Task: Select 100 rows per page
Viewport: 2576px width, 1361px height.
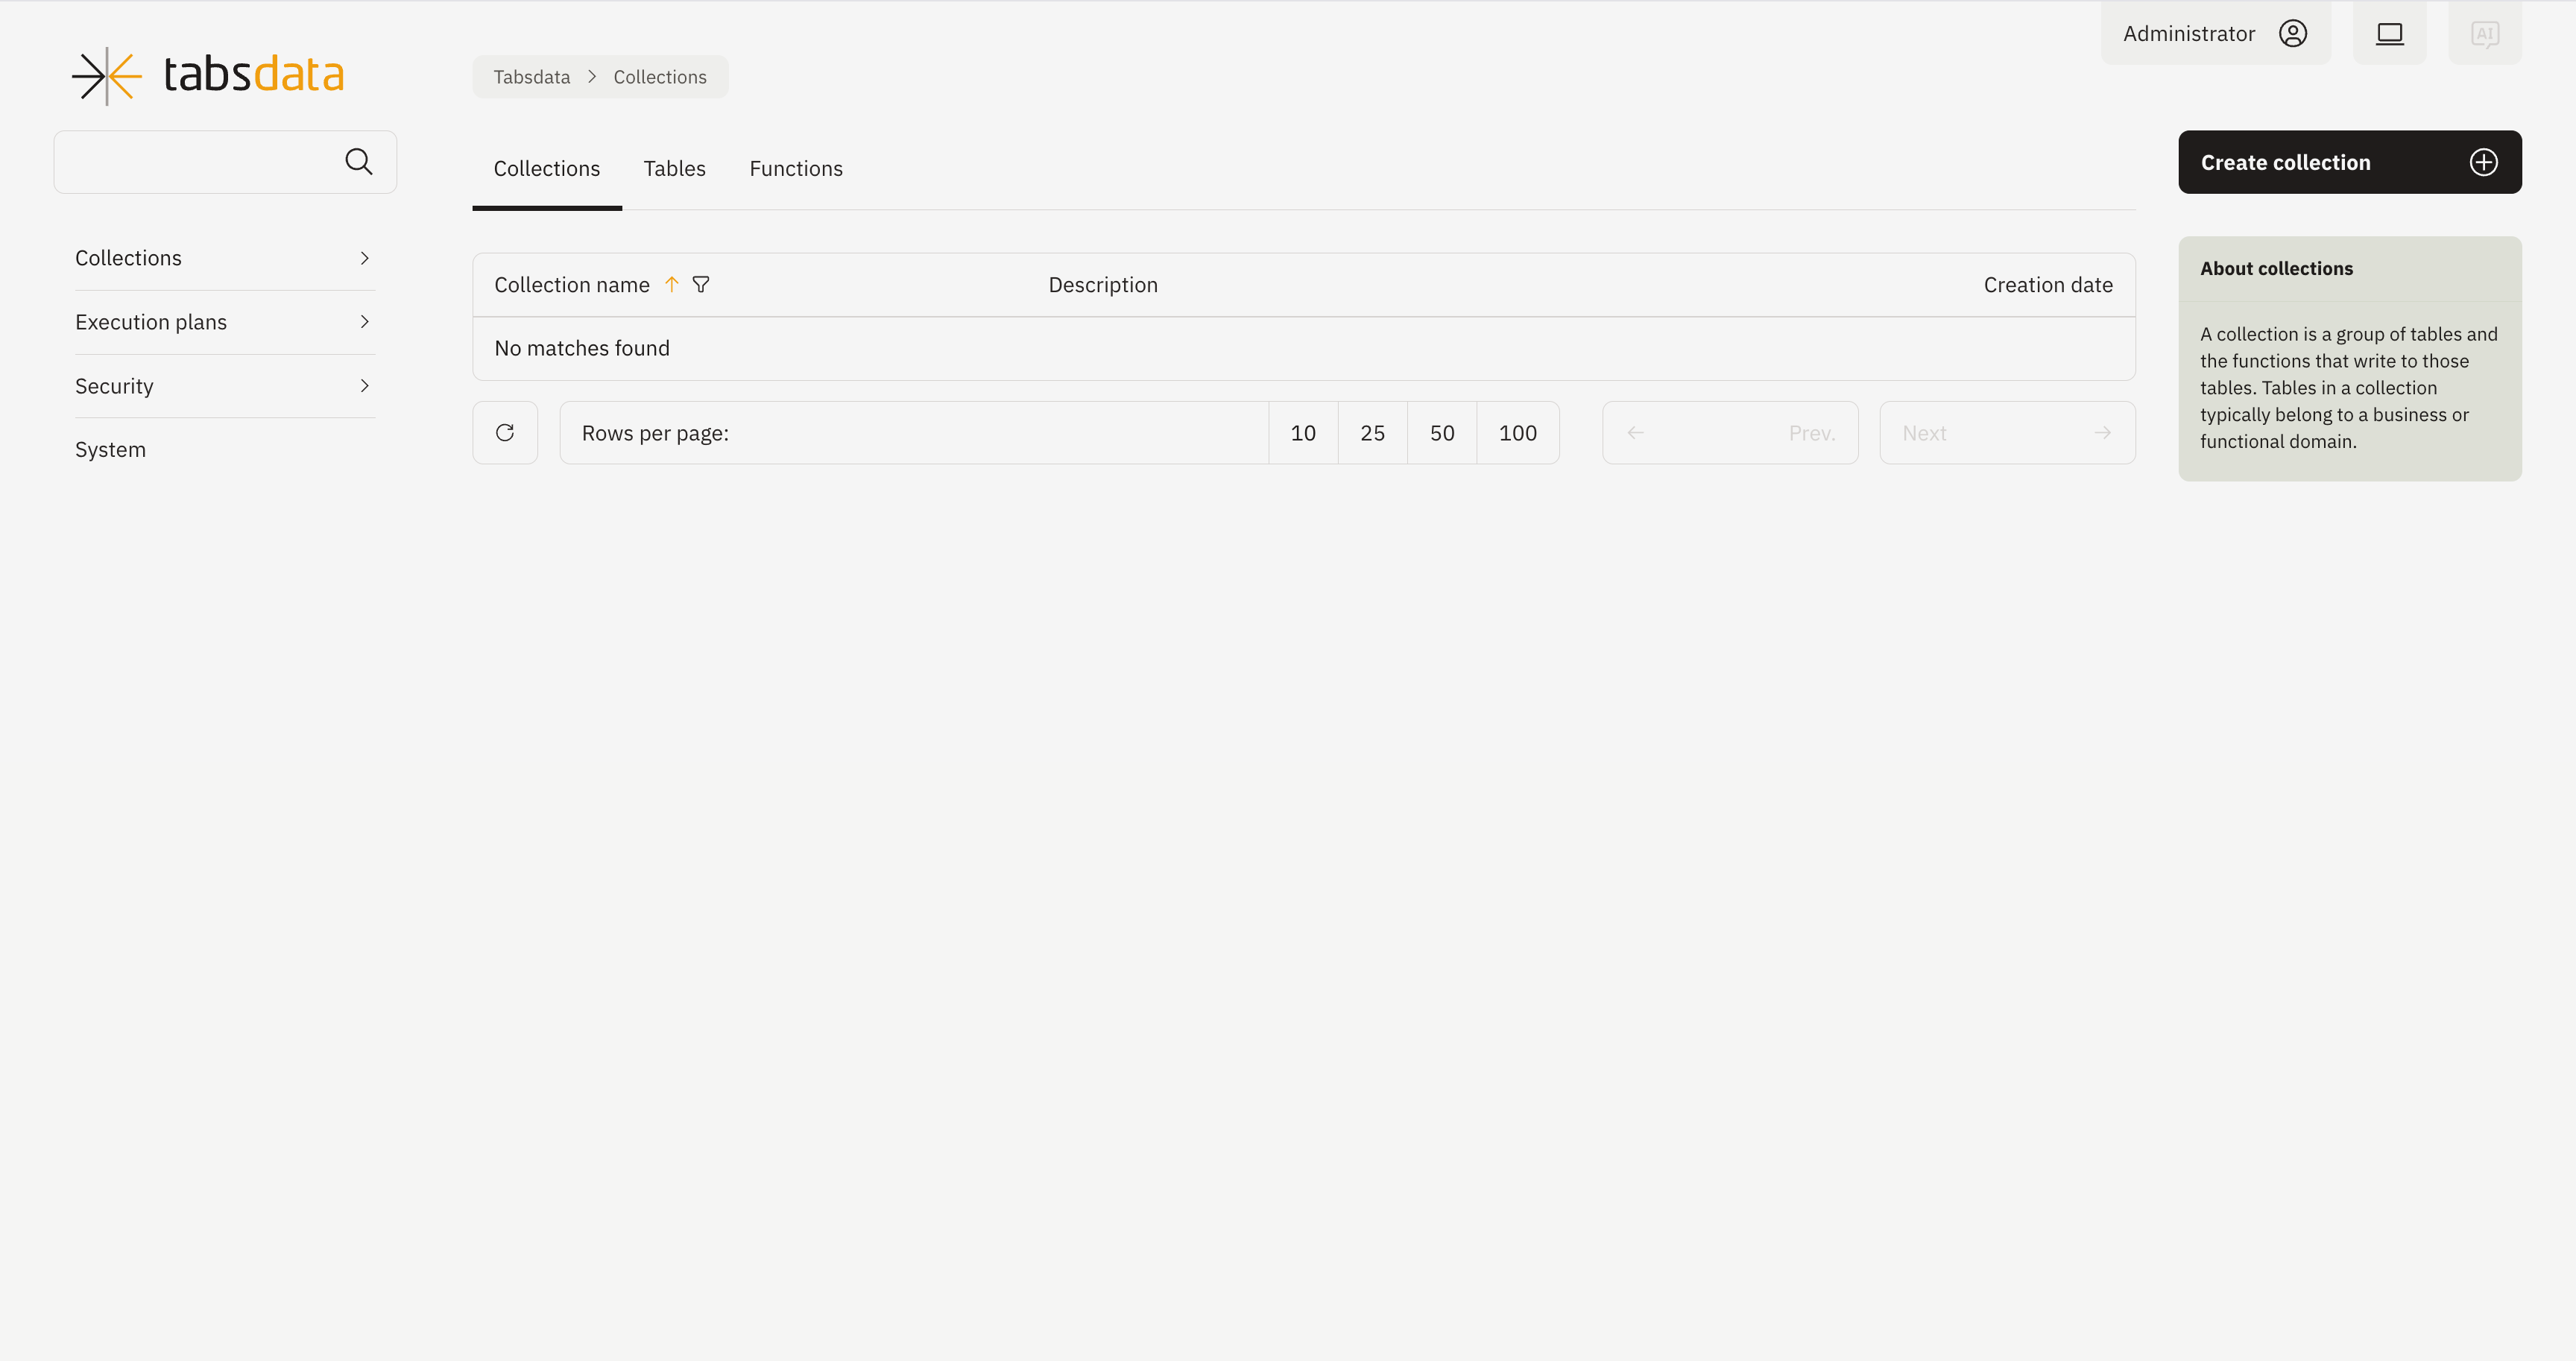Action: (x=1518, y=432)
